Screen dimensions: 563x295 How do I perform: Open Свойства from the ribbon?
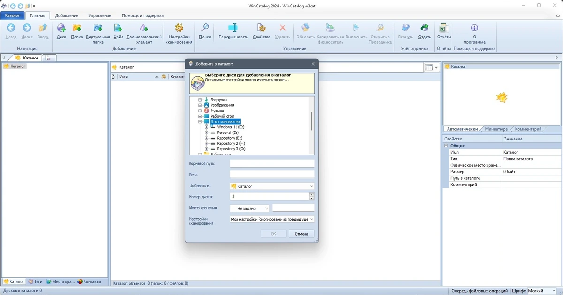261,31
